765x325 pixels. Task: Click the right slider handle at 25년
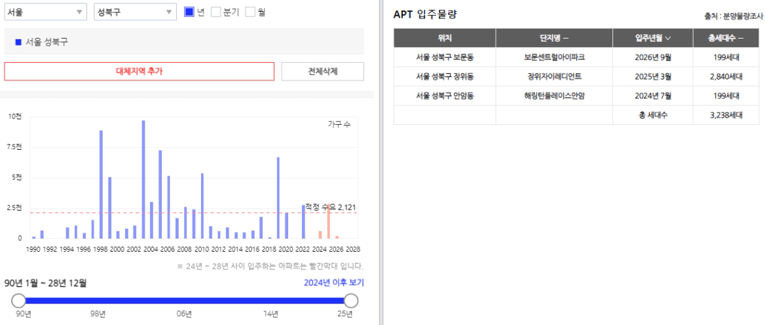pyautogui.click(x=351, y=300)
